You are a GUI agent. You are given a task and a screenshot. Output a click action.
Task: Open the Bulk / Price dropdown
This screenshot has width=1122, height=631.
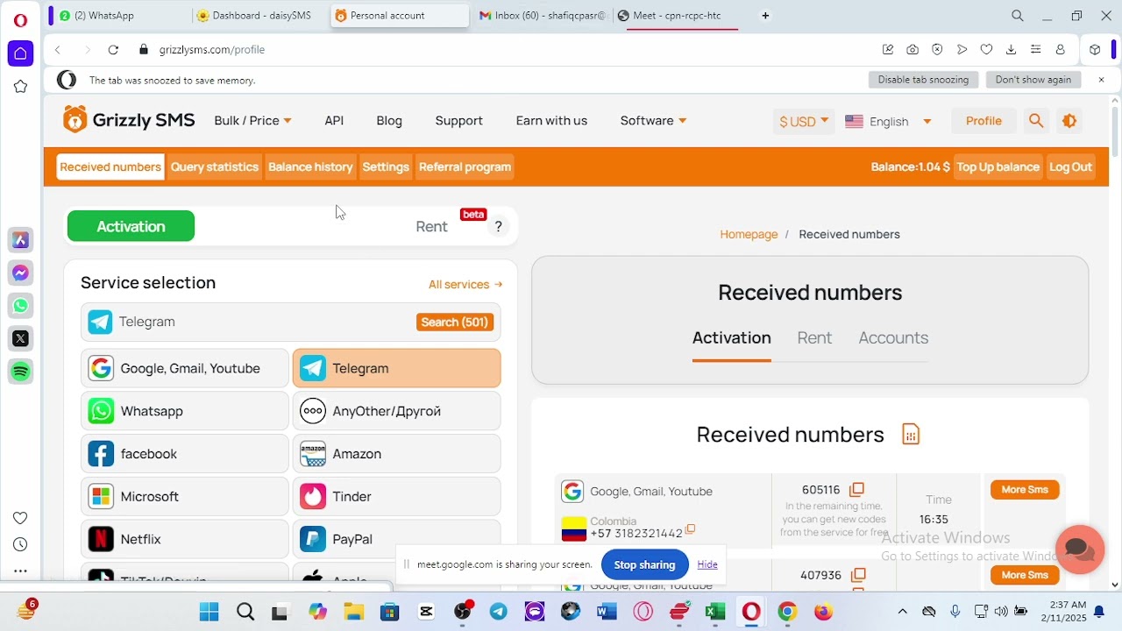tap(252, 121)
